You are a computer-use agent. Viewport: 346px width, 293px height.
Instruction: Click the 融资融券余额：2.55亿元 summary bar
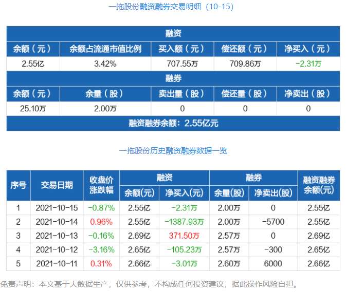[173, 123]
